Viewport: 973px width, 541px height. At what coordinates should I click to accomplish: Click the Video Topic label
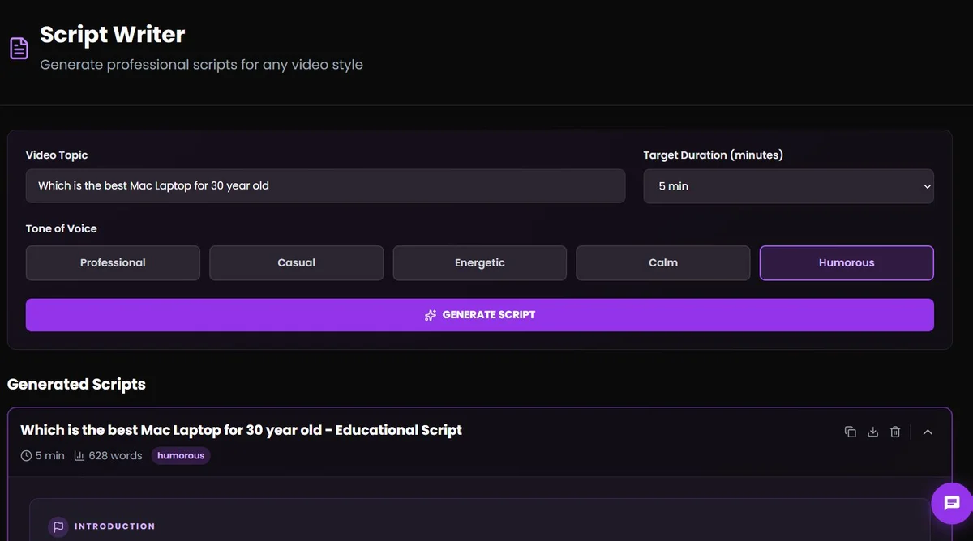pos(57,155)
